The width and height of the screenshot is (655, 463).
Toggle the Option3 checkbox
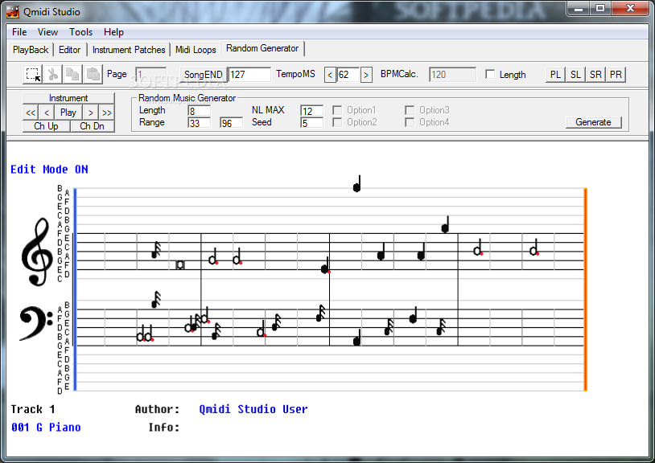pyautogui.click(x=410, y=110)
